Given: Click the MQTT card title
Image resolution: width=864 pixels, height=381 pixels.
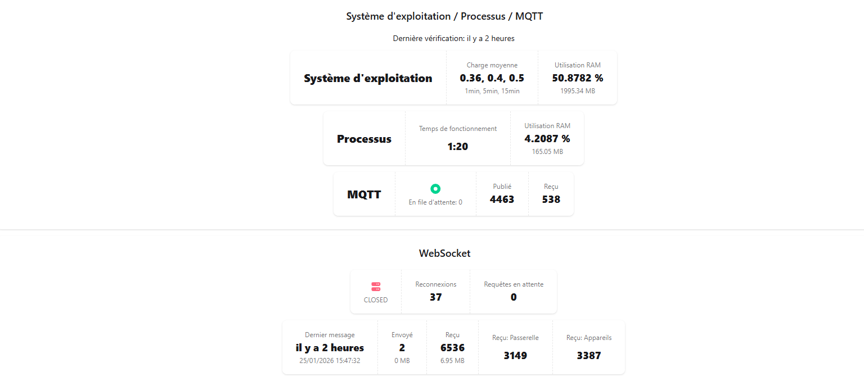Looking at the screenshot, I should (x=364, y=194).
